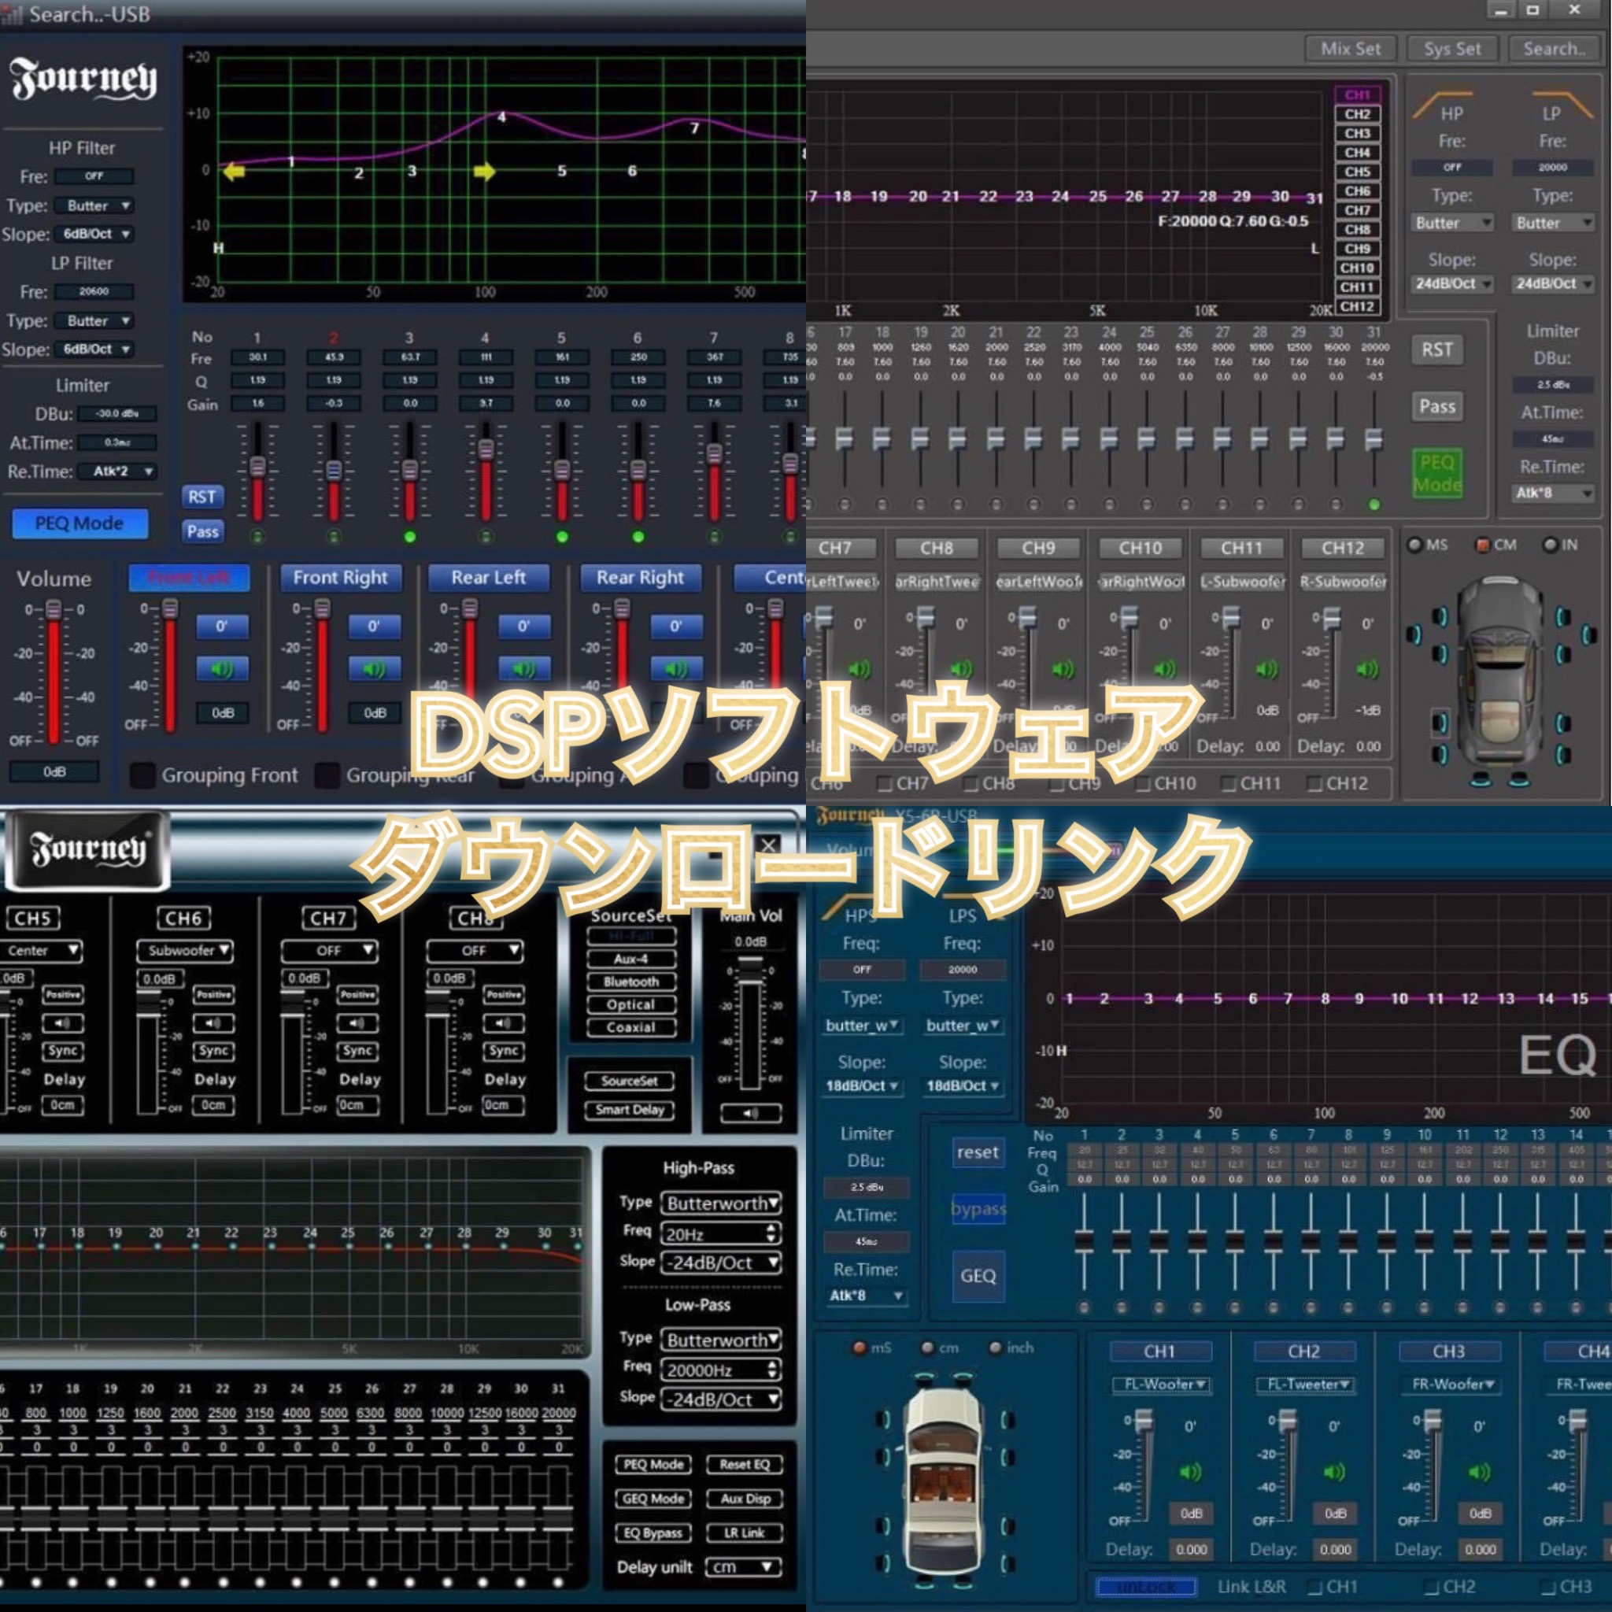The height and width of the screenshot is (1612, 1612).
Task: Select Rear Left channel tab, Search..-USB window
Action: [x=489, y=578]
